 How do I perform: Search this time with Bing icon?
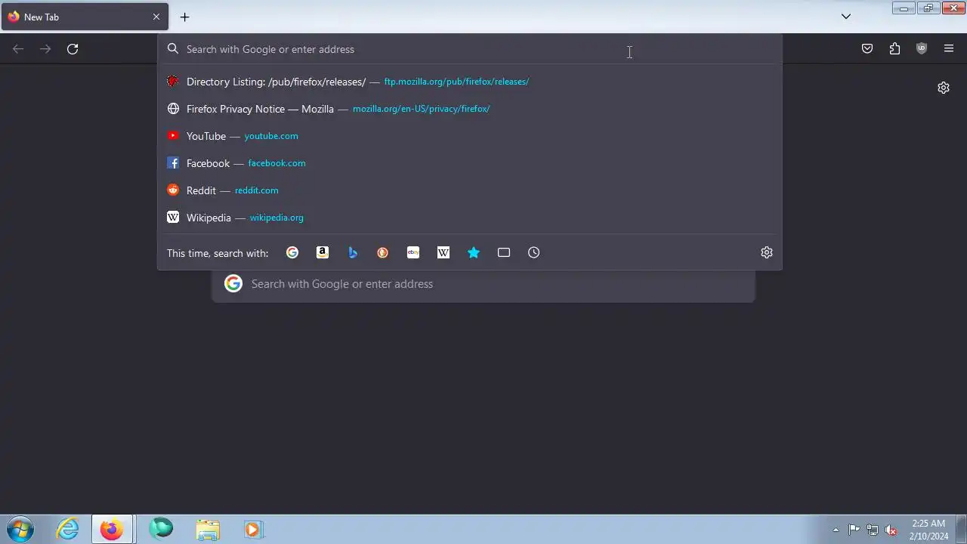click(353, 252)
